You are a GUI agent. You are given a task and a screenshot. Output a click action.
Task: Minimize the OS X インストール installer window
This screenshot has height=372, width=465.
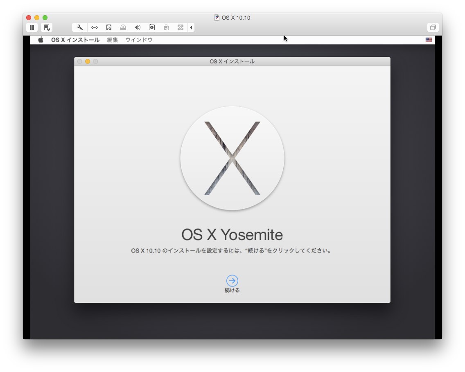[x=88, y=61]
